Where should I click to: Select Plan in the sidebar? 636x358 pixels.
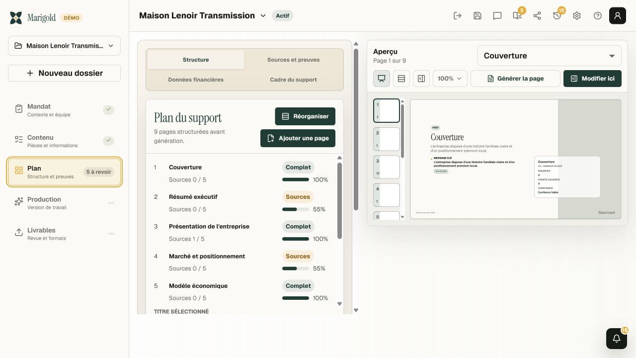[x=64, y=172]
